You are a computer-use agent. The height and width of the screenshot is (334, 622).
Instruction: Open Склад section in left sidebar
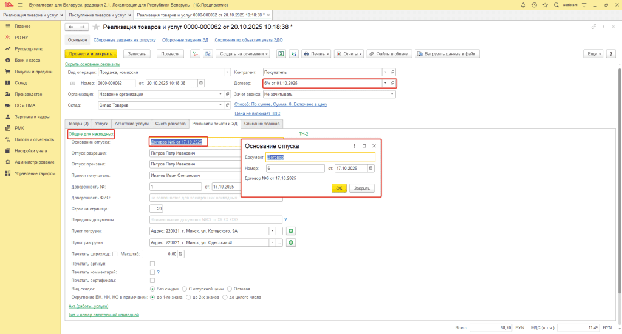coord(21,83)
